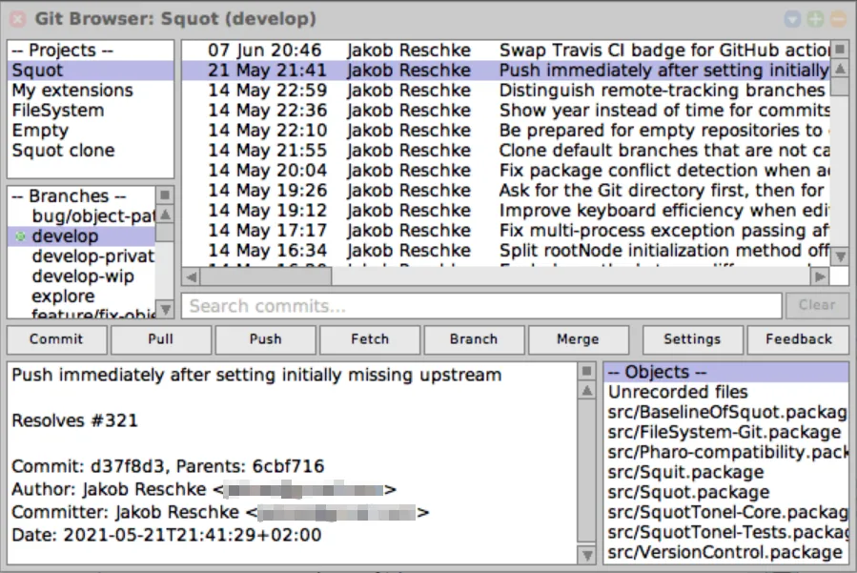The width and height of the screenshot is (857, 573).
Task: Select the Empty project
Action: pos(91,131)
